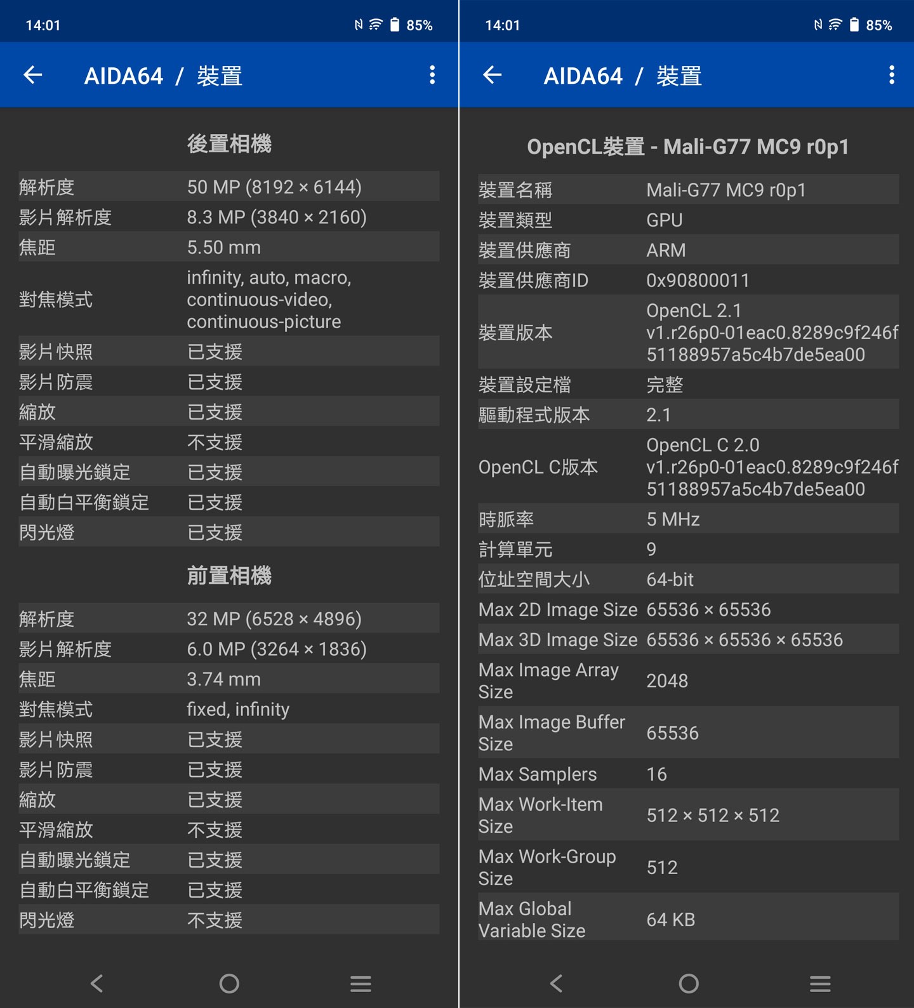Tap the Max Work-Group Size label
The height and width of the screenshot is (1008, 914).
[547, 867]
